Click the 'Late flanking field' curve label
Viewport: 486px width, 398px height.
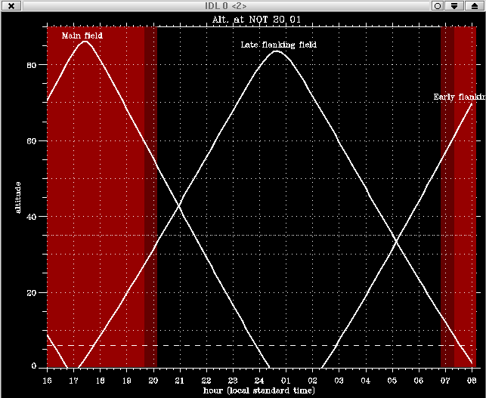[278, 45]
